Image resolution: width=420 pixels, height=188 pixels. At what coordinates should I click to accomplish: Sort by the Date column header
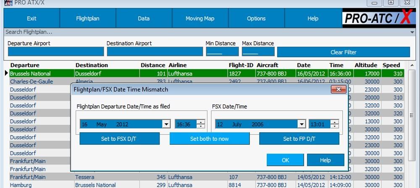click(x=304, y=65)
